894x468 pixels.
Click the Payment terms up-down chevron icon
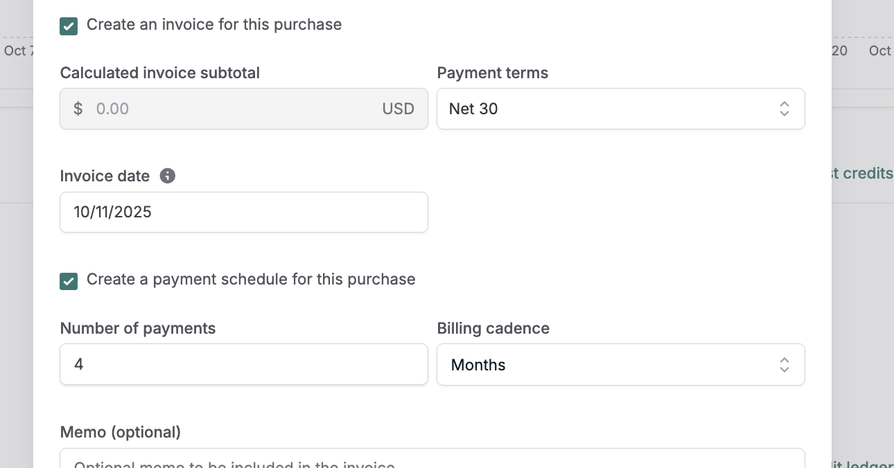click(784, 109)
